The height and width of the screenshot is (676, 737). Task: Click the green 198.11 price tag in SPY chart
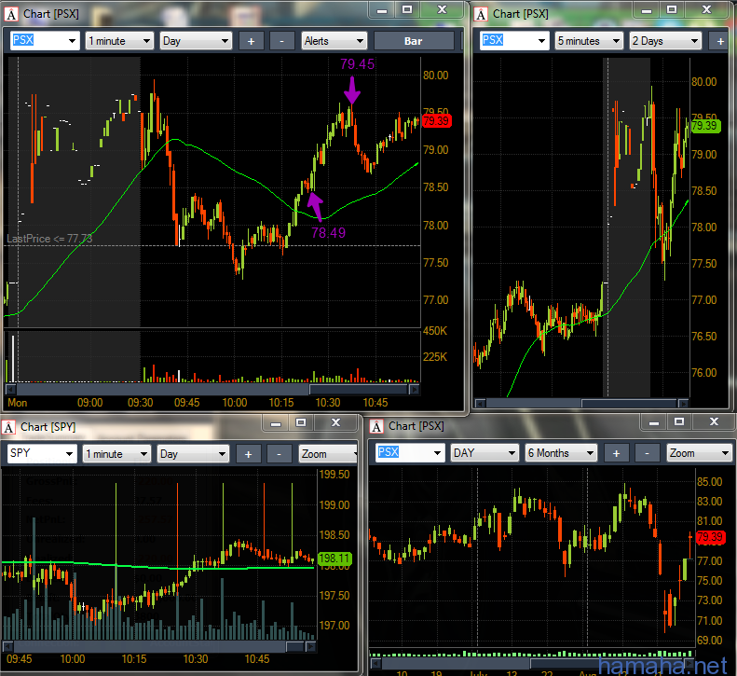[333, 559]
